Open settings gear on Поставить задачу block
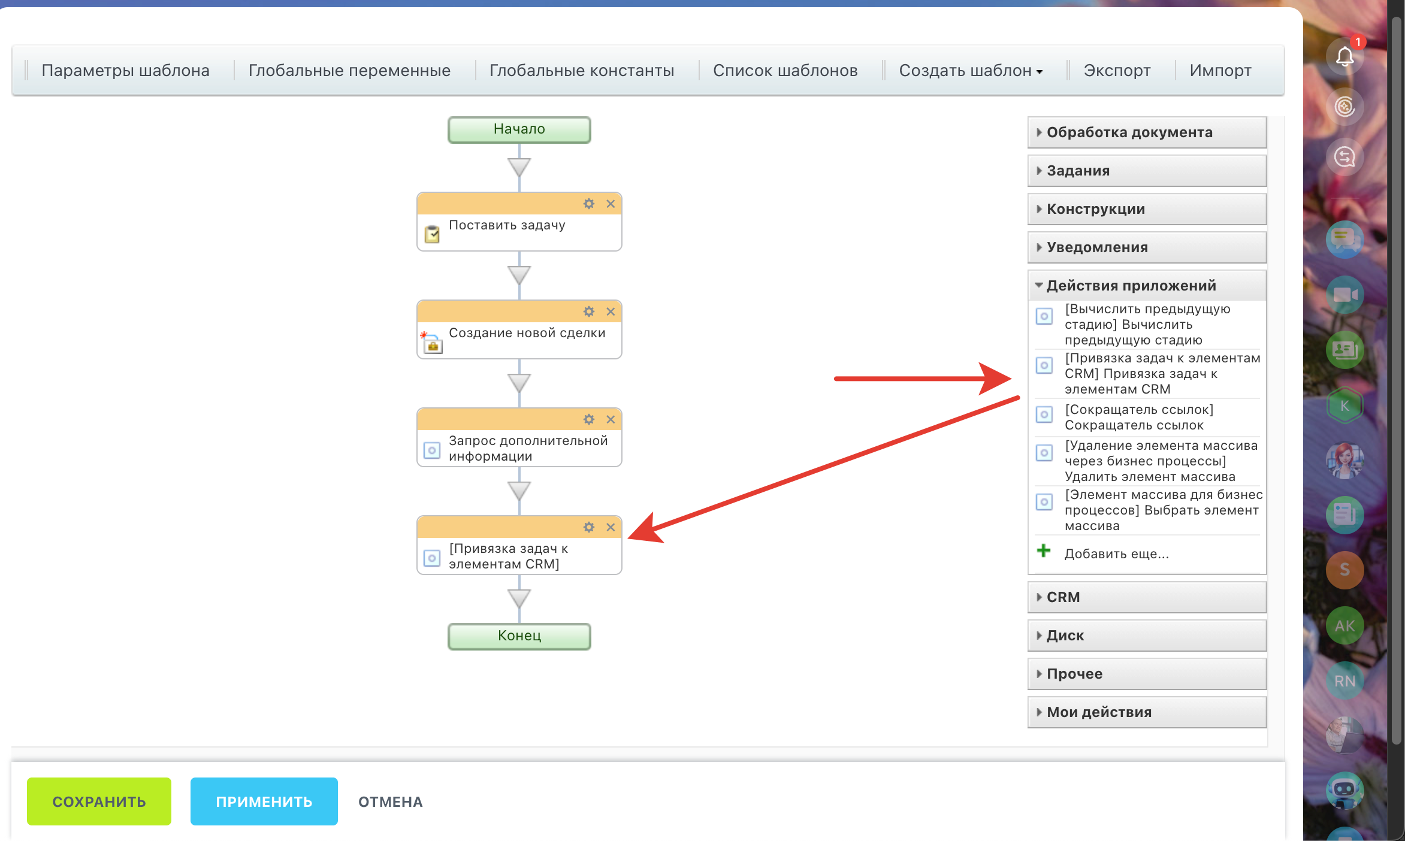This screenshot has height=841, width=1405. [x=589, y=204]
